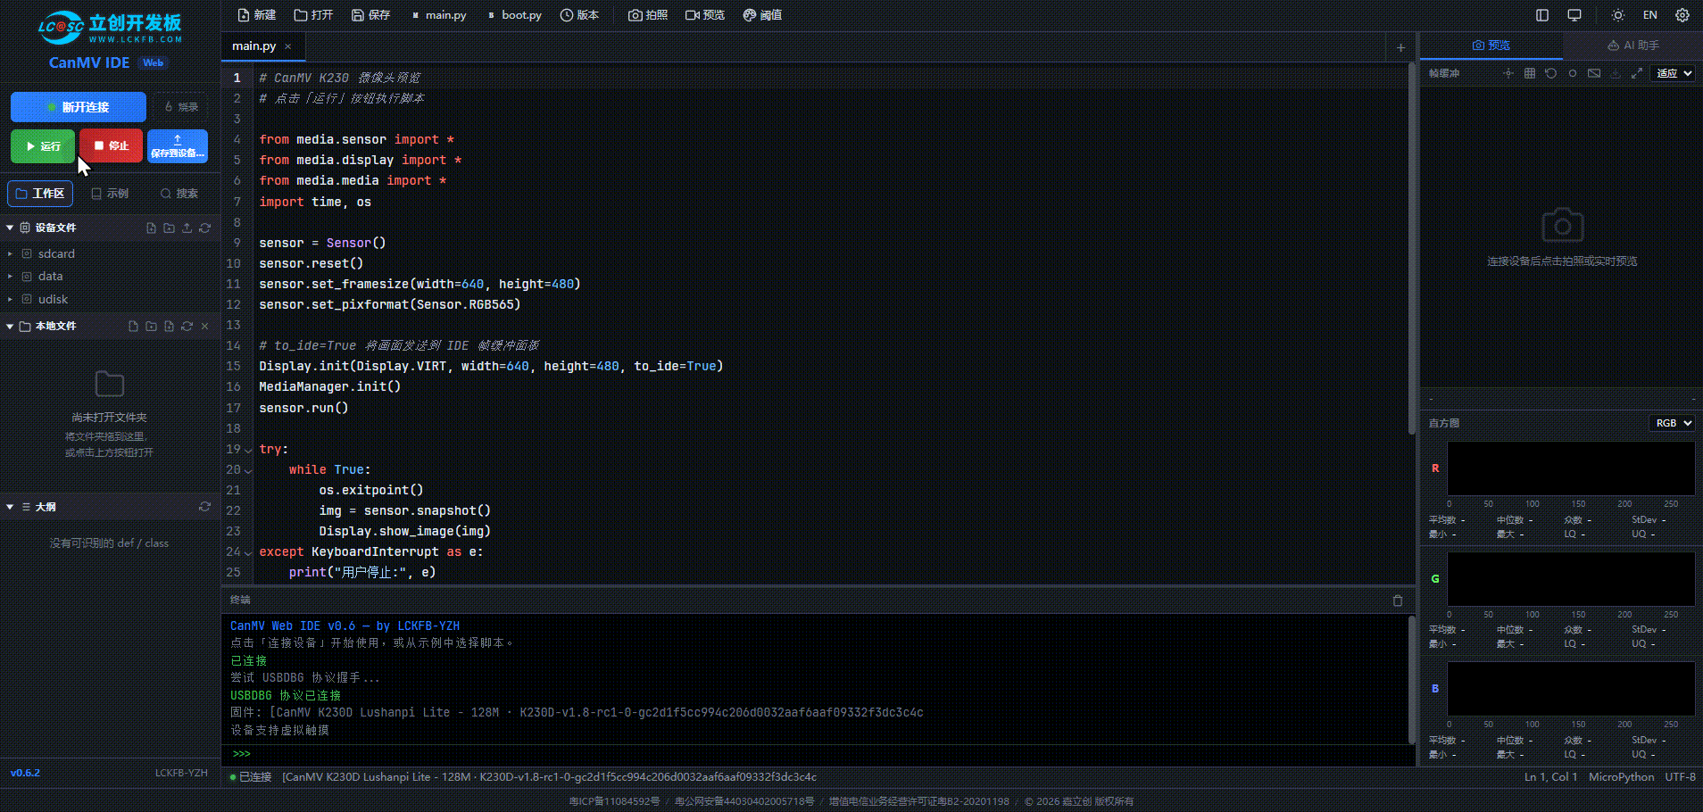The image size is (1703, 812).
Task: Open the RGB histogram colorspace dropdown
Action: [1673, 423]
